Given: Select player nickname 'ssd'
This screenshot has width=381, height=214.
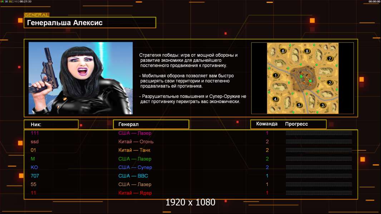Looking at the screenshot, I should point(35,142).
